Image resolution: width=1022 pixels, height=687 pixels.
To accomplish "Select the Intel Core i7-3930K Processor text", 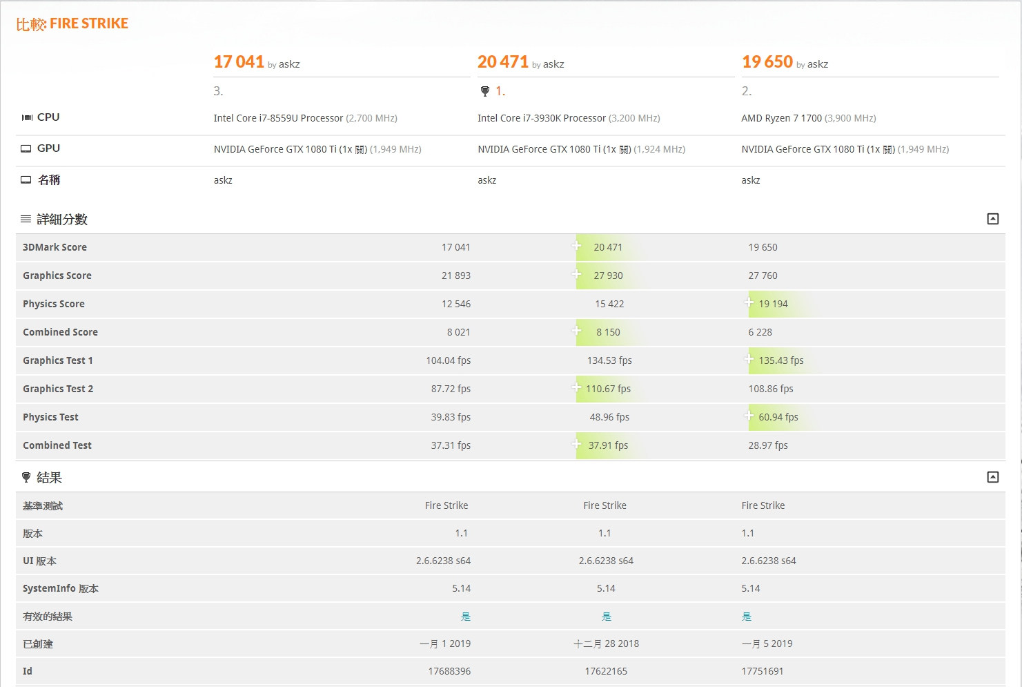I will click(541, 118).
